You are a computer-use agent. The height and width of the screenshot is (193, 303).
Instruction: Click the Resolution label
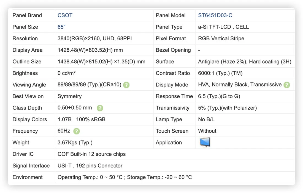25,38
